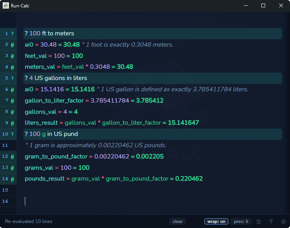Click the ai0 = 15.1416 line
The height and width of the screenshot is (228, 290).
pos(60,89)
